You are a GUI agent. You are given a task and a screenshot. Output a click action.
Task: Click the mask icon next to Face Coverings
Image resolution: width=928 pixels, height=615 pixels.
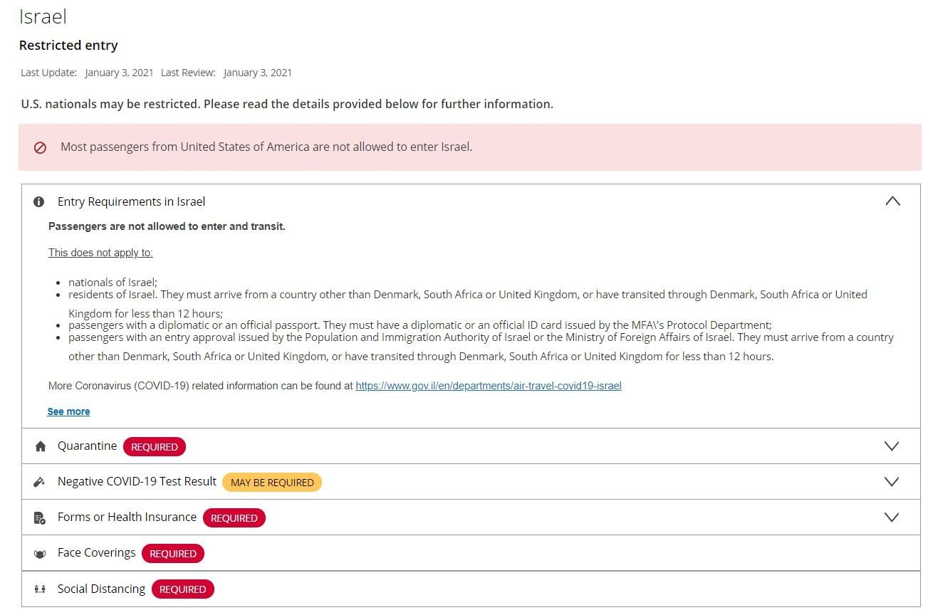point(40,554)
